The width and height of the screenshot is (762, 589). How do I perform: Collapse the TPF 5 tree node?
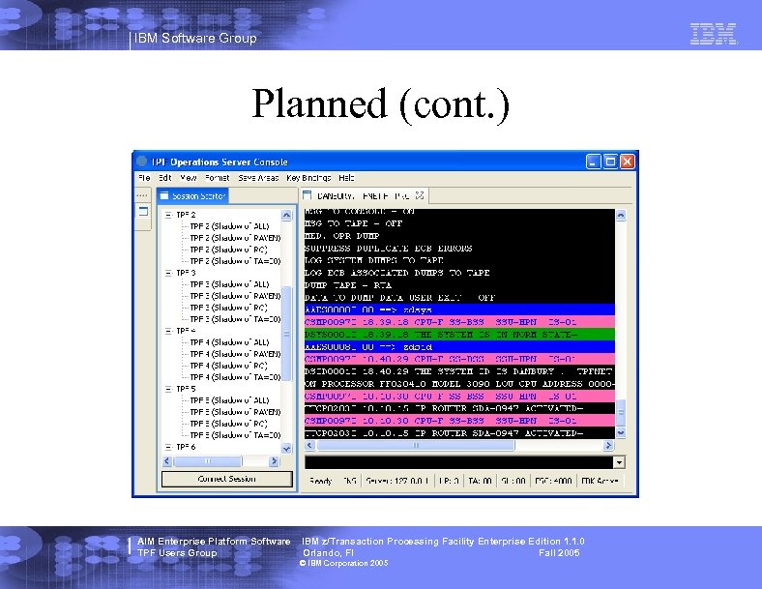[168, 389]
